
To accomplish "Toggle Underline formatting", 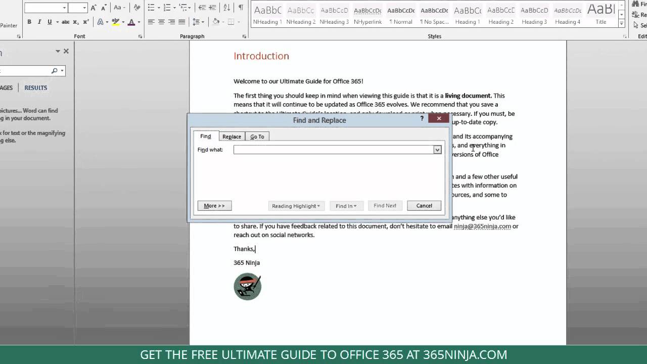I will [x=50, y=22].
